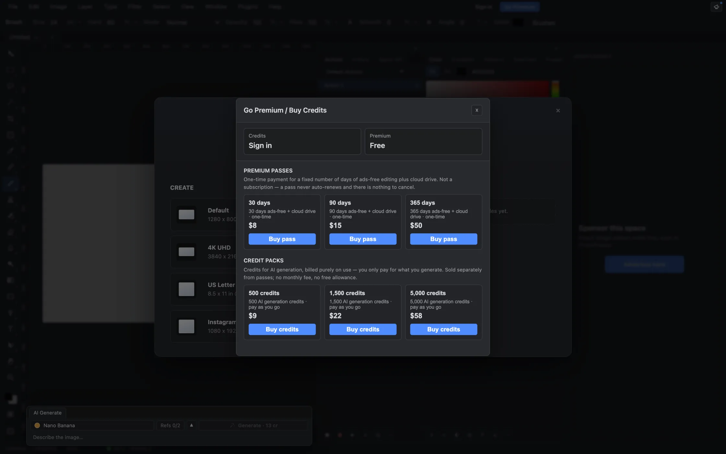Click the "Go Premium / Buy Credits" dialog title
Image resolution: width=726 pixels, height=454 pixels.
pos(285,110)
